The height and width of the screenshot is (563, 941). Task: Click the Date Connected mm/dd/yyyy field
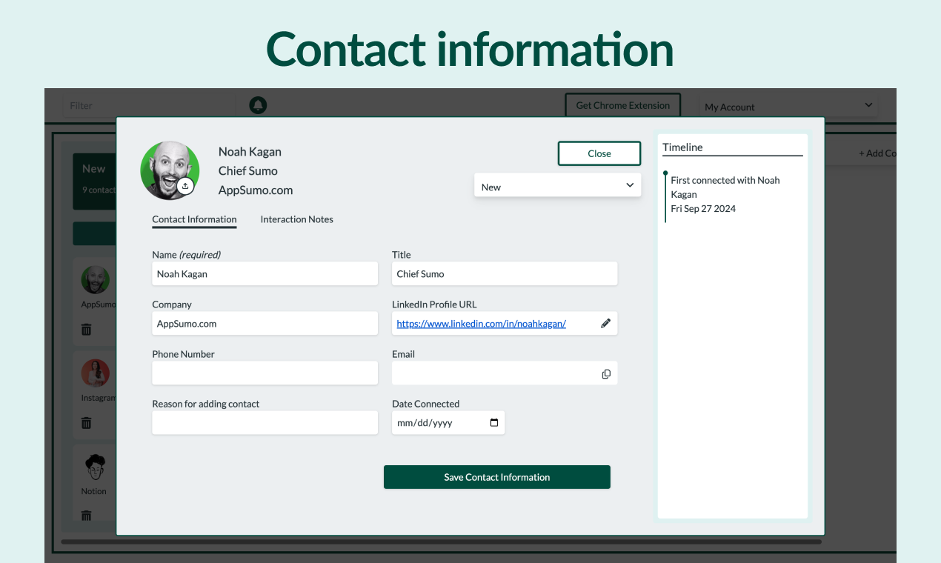click(448, 422)
